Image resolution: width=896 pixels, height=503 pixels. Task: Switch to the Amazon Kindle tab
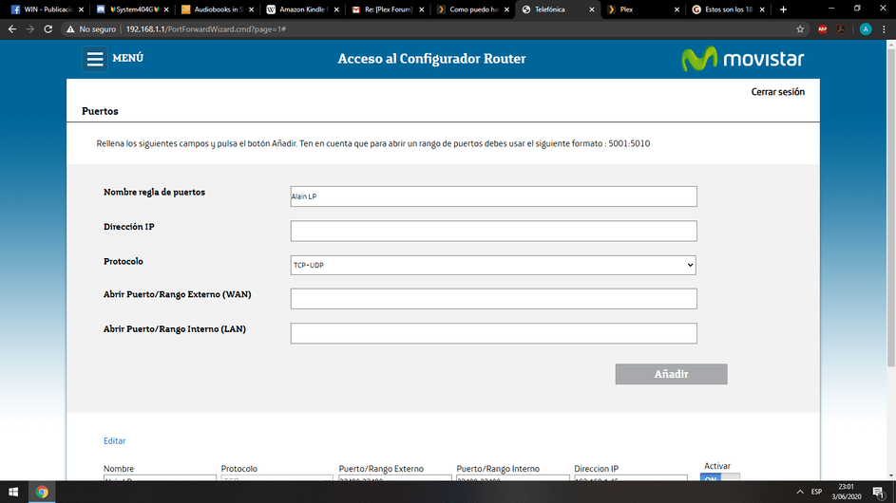pos(303,9)
